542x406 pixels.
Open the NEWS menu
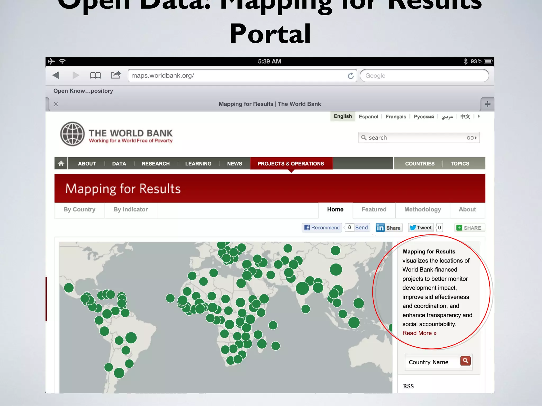234,164
